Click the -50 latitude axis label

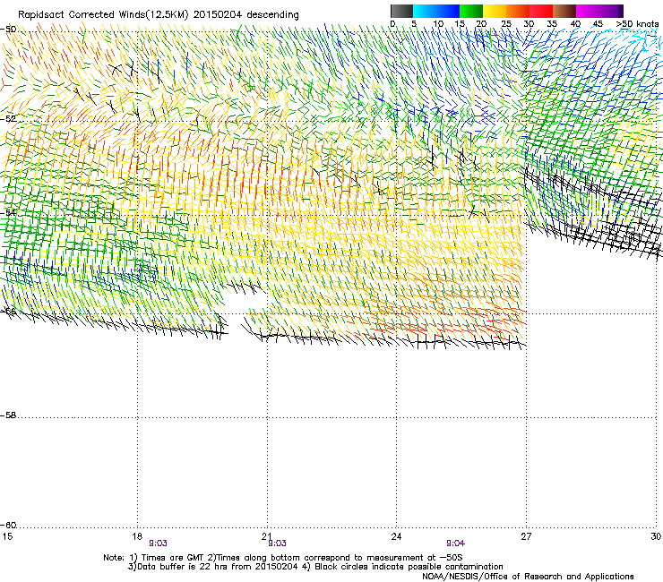pos(8,30)
